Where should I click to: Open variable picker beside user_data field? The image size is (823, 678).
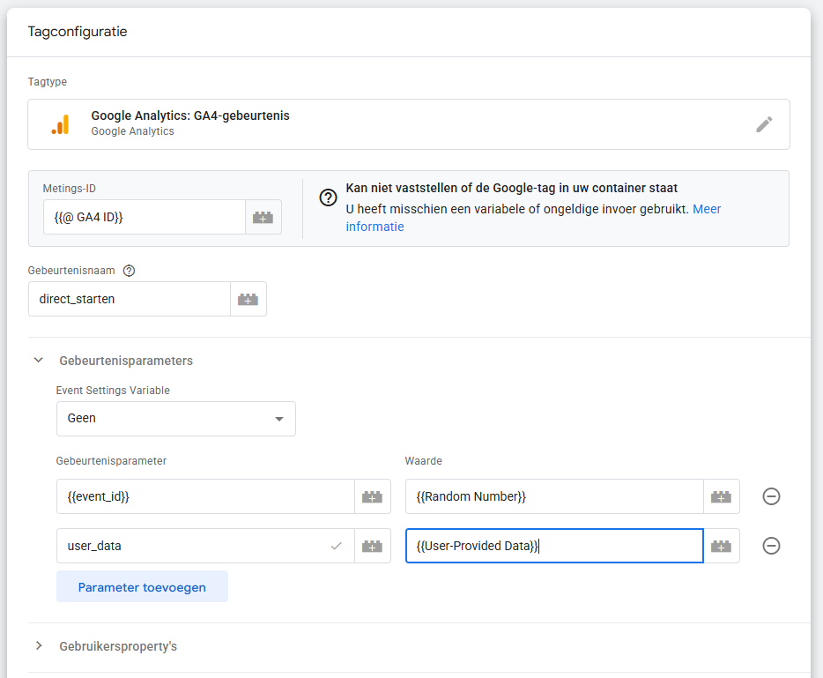pos(372,546)
